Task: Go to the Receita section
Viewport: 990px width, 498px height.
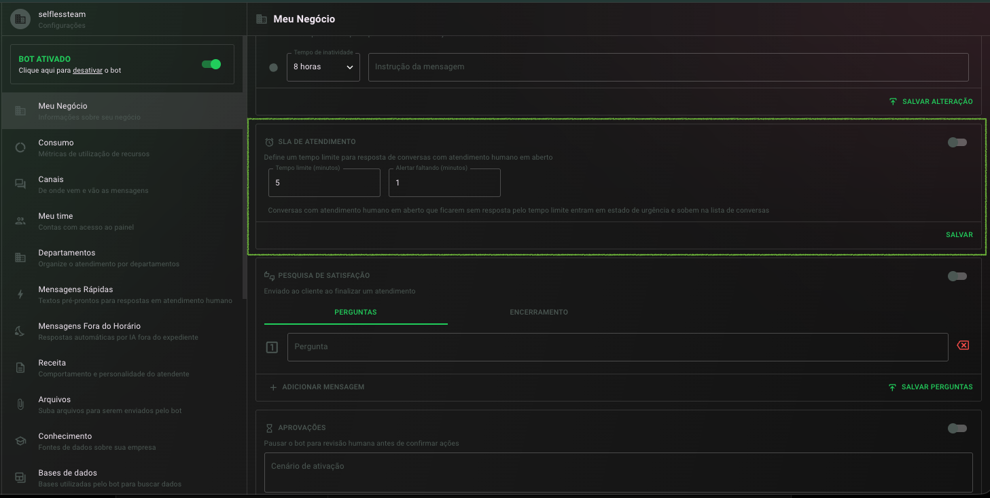Action: click(122, 368)
